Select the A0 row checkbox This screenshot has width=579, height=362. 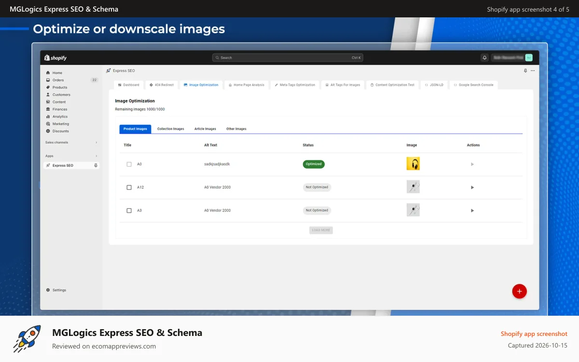tap(129, 164)
